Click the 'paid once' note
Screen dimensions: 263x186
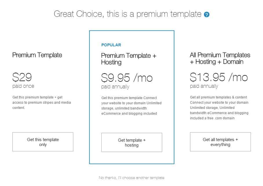click(23, 86)
